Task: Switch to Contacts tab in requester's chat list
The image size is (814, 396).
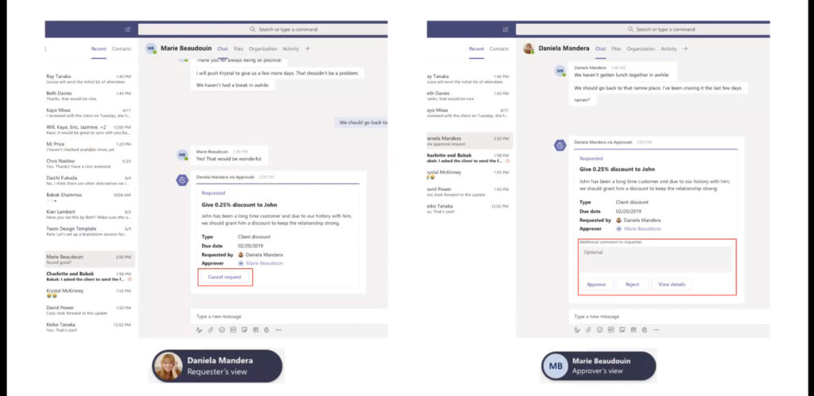Action: click(122, 49)
